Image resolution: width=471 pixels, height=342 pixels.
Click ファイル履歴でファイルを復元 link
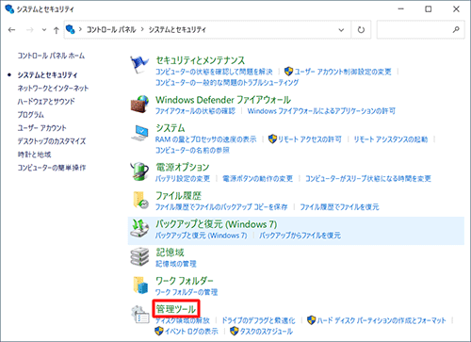pyautogui.click(x=339, y=207)
